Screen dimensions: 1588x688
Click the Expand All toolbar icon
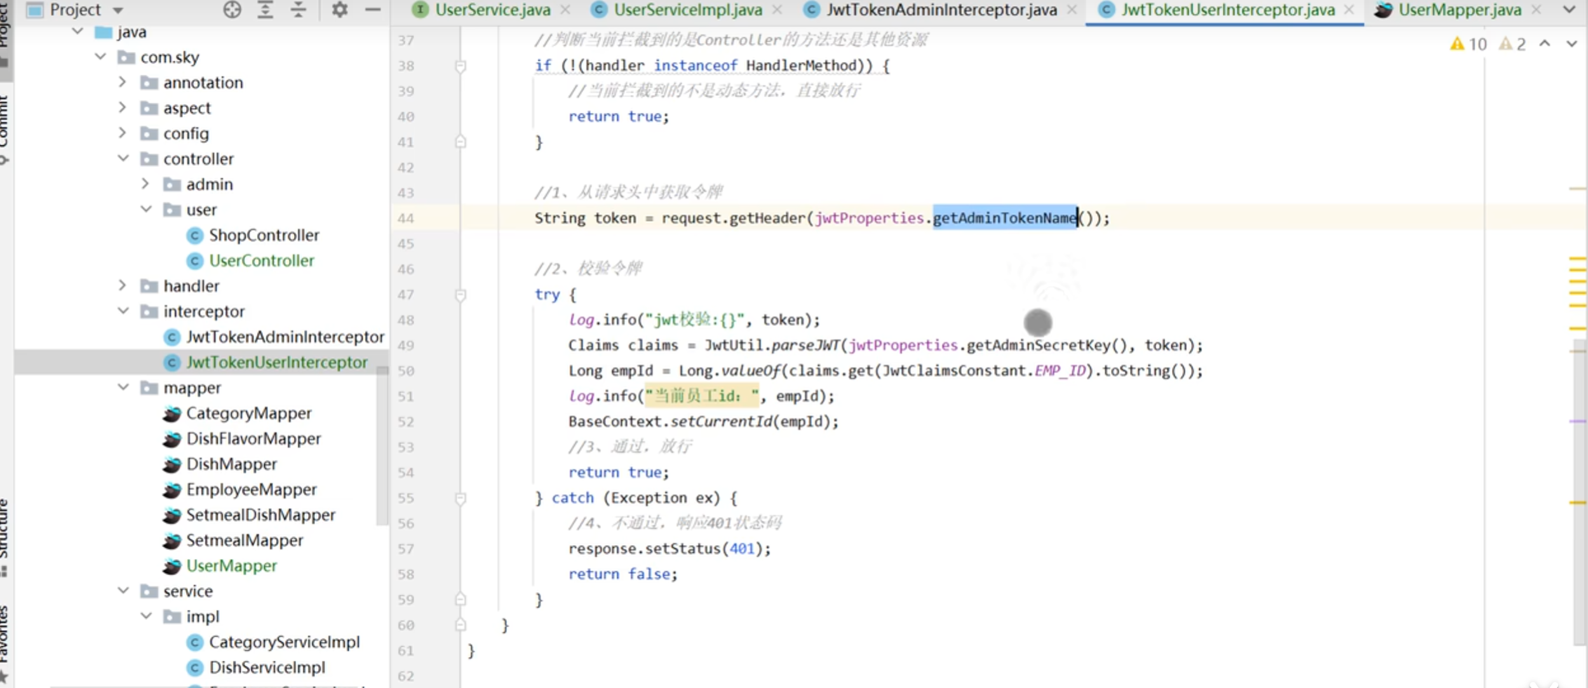(x=266, y=10)
